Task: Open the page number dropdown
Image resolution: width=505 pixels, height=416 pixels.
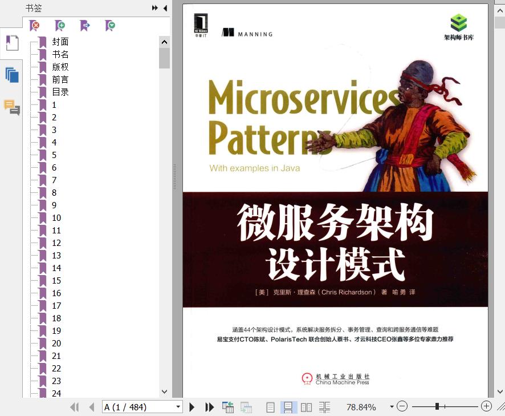Action: [178, 407]
